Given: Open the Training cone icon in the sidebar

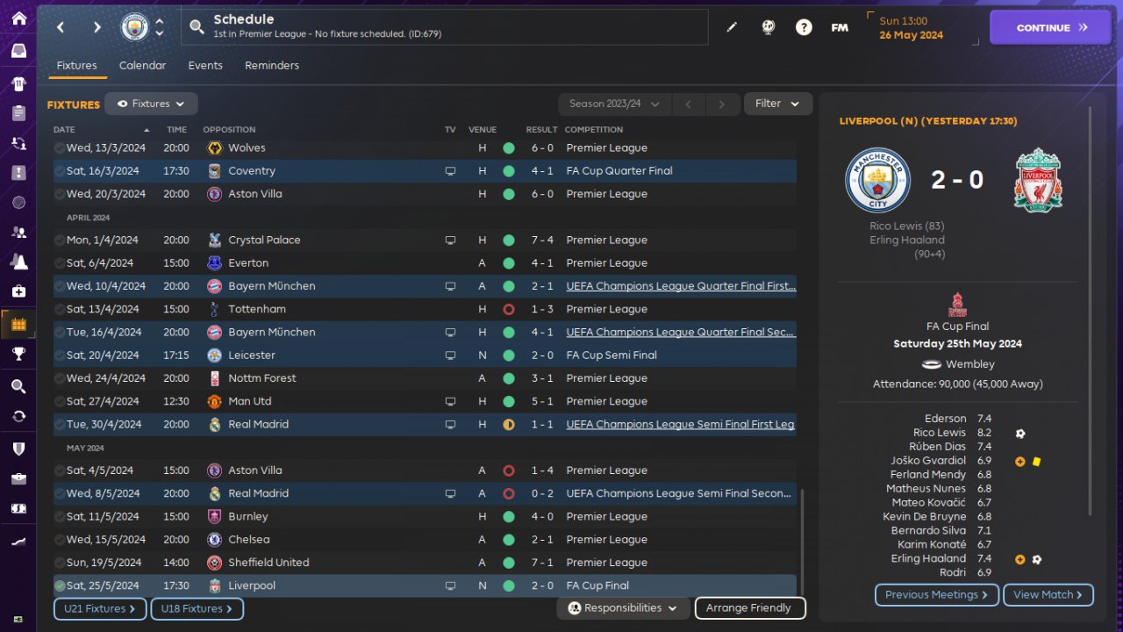Looking at the screenshot, I should (18, 262).
